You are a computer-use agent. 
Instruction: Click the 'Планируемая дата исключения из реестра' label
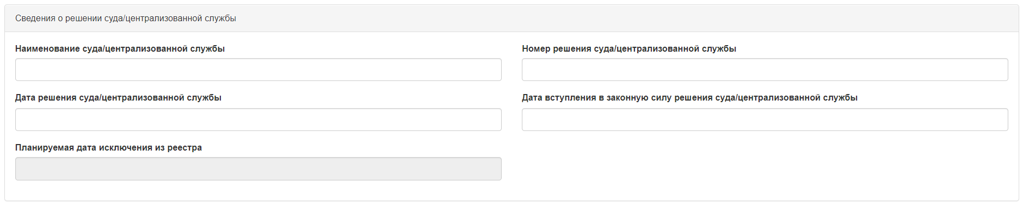click(108, 148)
